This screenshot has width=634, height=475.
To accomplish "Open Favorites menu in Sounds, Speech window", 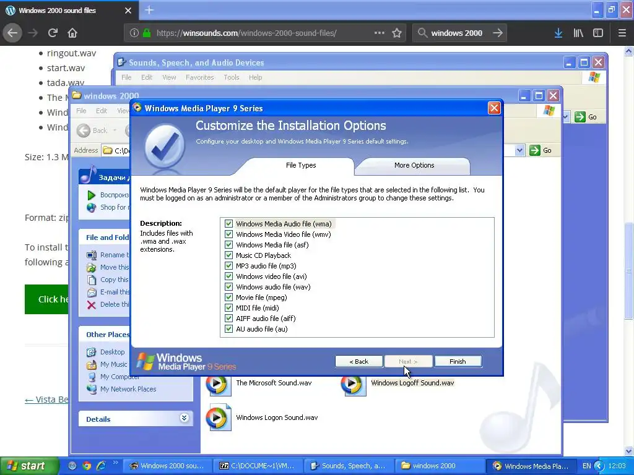I will coord(200,77).
